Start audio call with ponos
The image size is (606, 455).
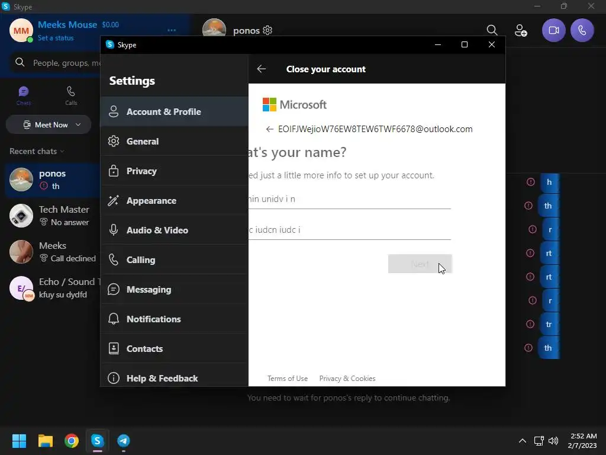582,30
